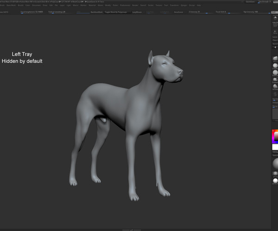Click the Lasso button in right tray
The height and width of the screenshot is (231, 278).
[x=275, y=37]
